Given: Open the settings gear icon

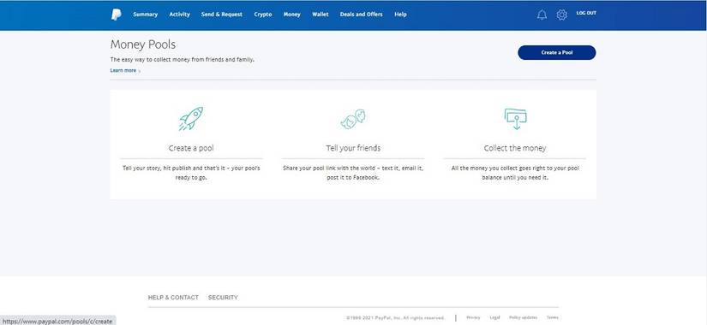Looking at the screenshot, I should 561,15.
